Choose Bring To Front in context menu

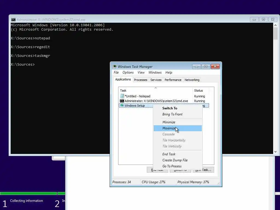(x=178, y=114)
